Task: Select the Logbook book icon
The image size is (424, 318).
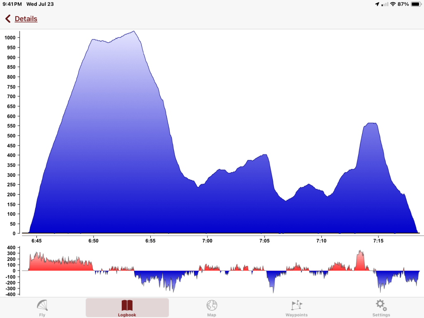Action: click(127, 306)
